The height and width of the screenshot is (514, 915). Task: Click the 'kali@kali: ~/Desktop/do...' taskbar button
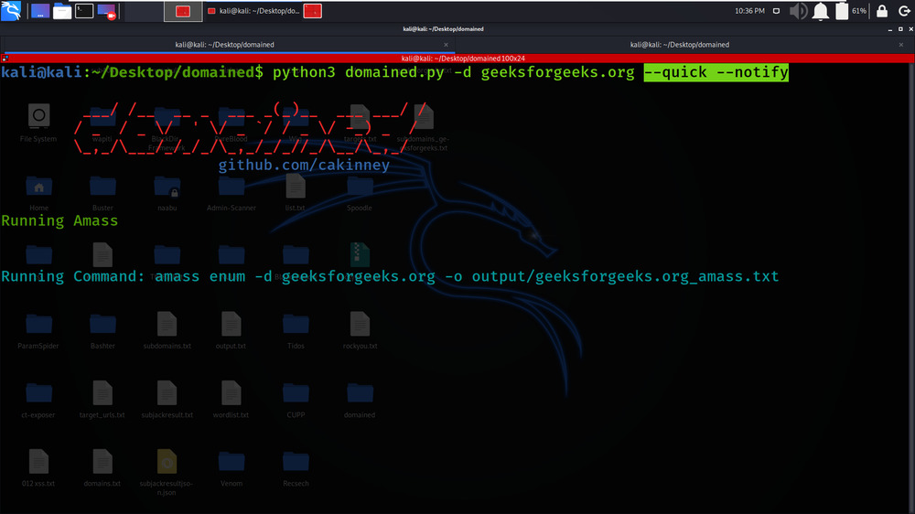tap(253, 11)
